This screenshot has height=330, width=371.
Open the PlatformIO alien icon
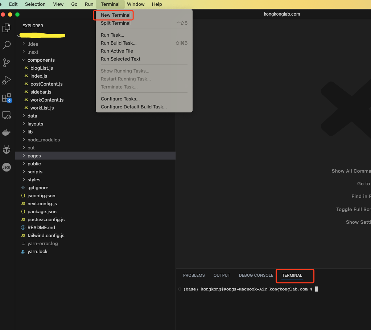pos(7,149)
